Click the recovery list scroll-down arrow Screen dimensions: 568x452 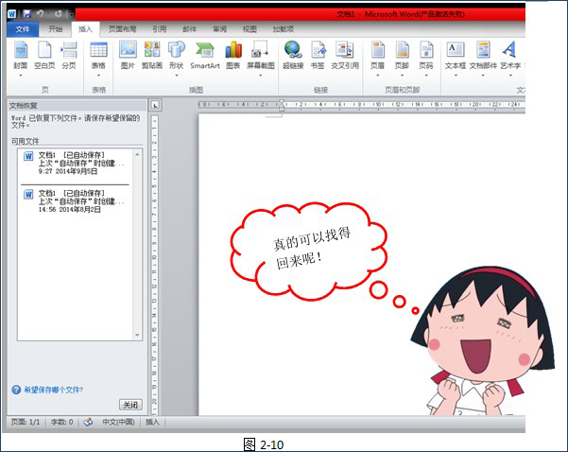click(137, 335)
